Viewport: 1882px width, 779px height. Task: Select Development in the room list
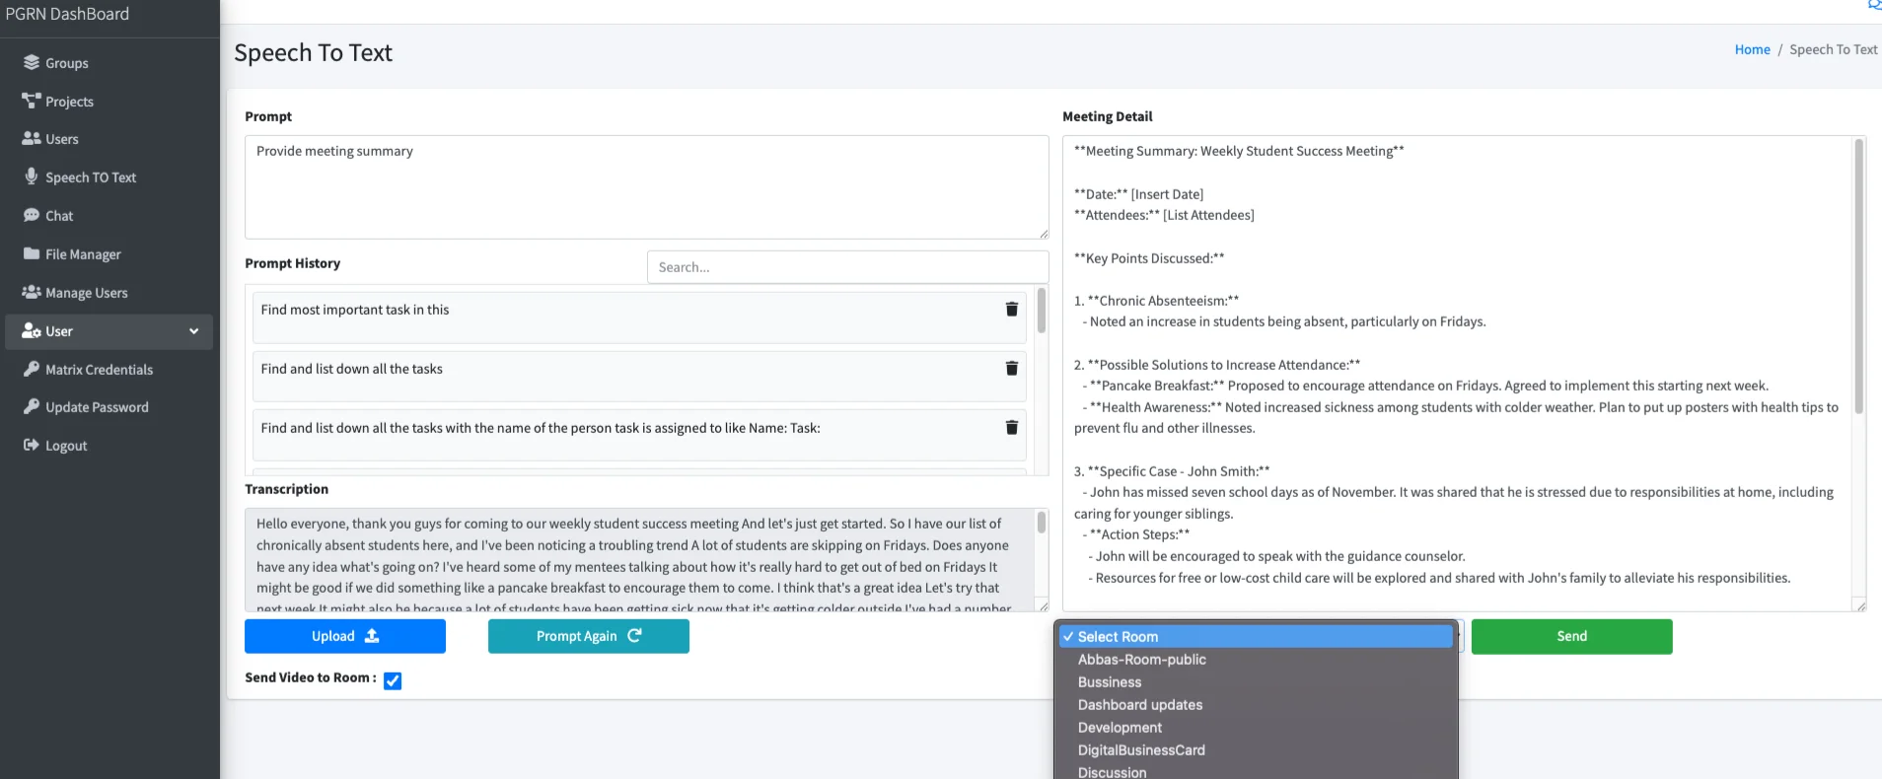pos(1120,728)
